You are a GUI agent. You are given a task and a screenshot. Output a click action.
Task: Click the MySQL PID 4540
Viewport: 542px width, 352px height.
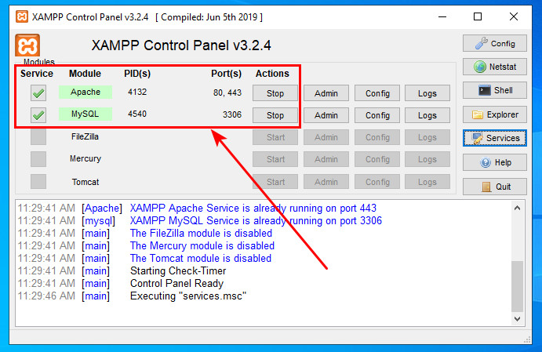(x=137, y=114)
